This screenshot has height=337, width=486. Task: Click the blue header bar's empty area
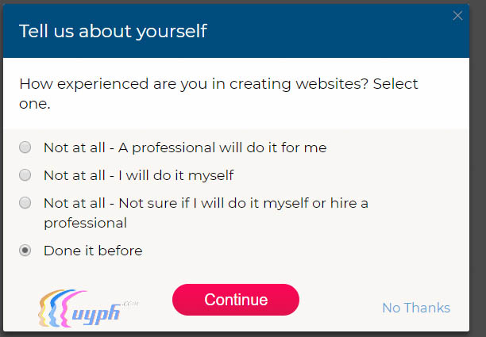click(x=334, y=32)
